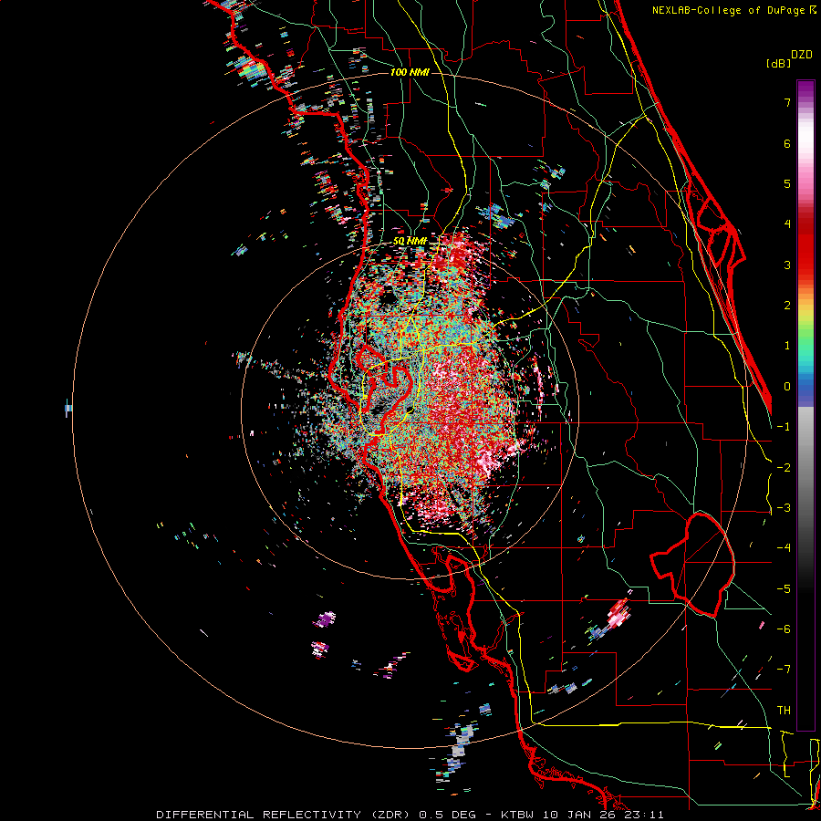Click the 2 dB value on color scale

[787, 306]
